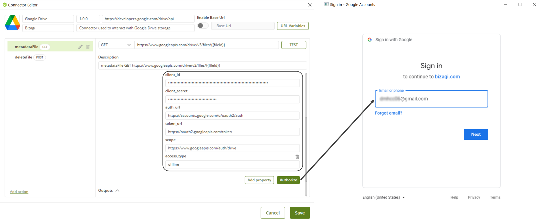Image resolution: width=541 pixels, height=221 pixels.
Task: Click the scope value field
Action: (232, 148)
